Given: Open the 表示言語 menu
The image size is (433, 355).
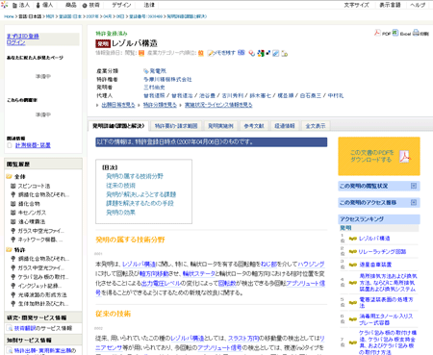Looking at the screenshot, I should (390, 5).
